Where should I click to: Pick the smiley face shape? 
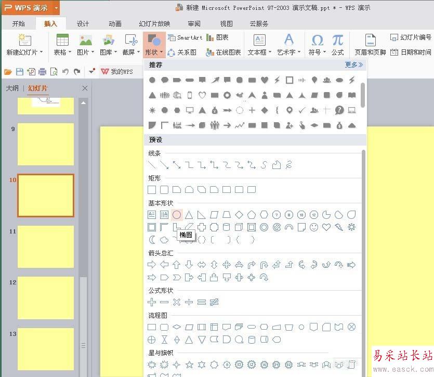click(314, 227)
